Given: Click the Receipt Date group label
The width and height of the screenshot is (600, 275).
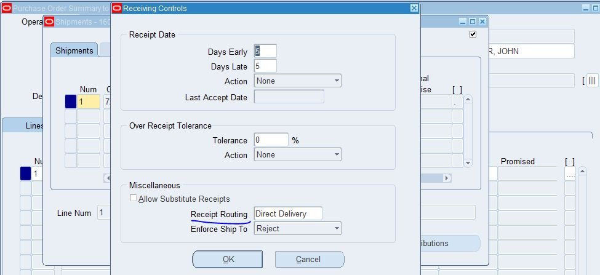Looking at the screenshot, I should coord(152,34).
